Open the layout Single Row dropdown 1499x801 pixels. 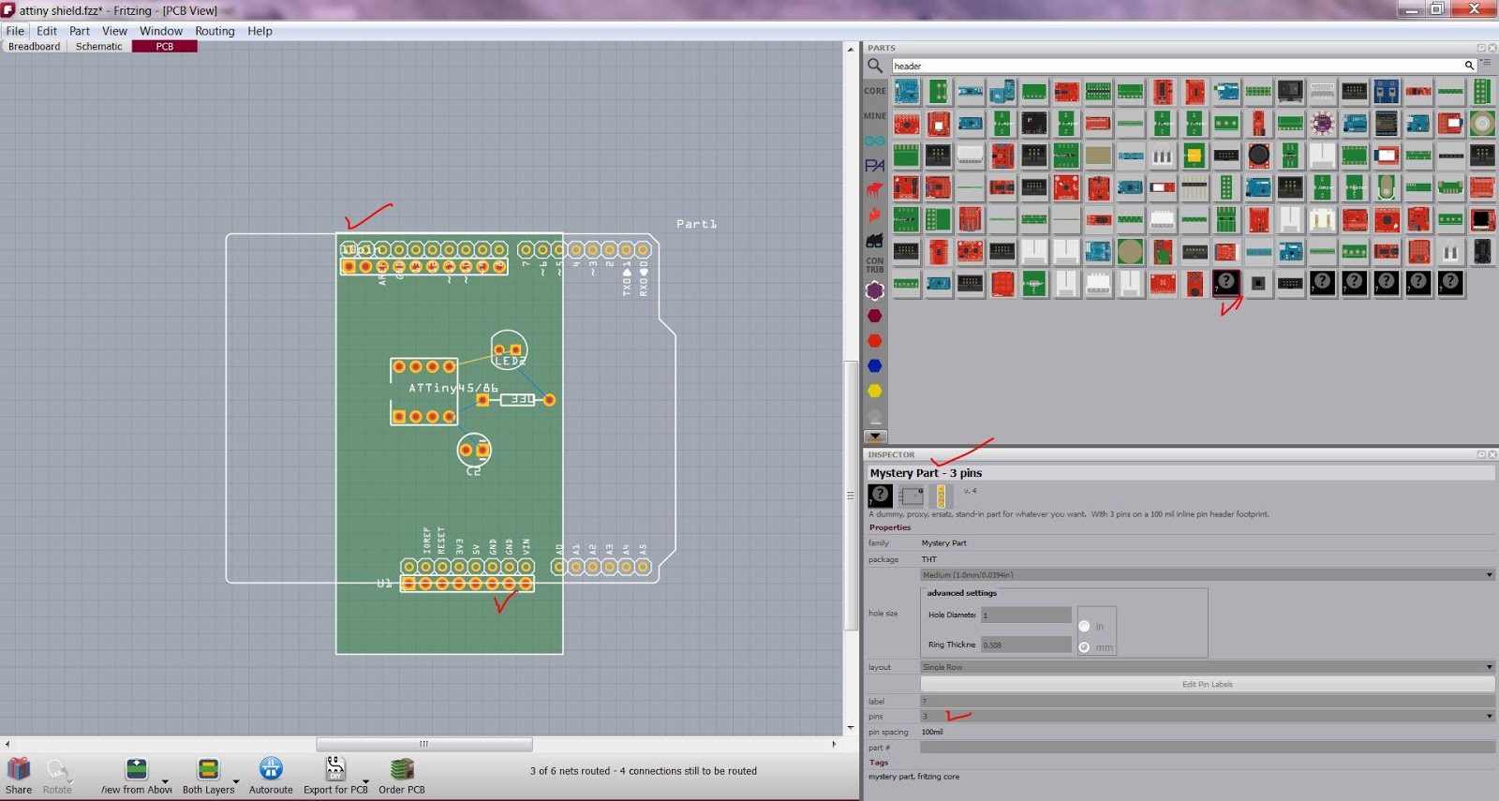1207,667
